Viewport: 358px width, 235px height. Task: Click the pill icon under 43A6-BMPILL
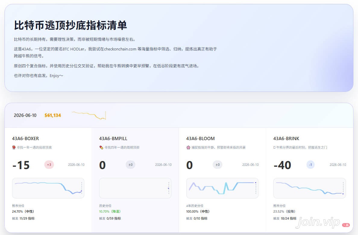coord(101,147)
